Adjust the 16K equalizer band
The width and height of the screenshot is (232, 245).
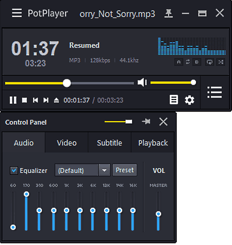132,211
